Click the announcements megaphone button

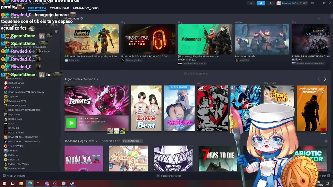click(261, 3)
